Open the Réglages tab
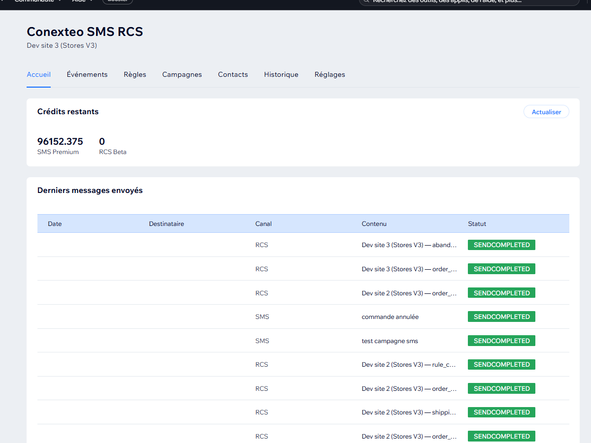Image resolution: width=591 pixels, height=443 pixels. pyautogui.click(x=330, y=75)
